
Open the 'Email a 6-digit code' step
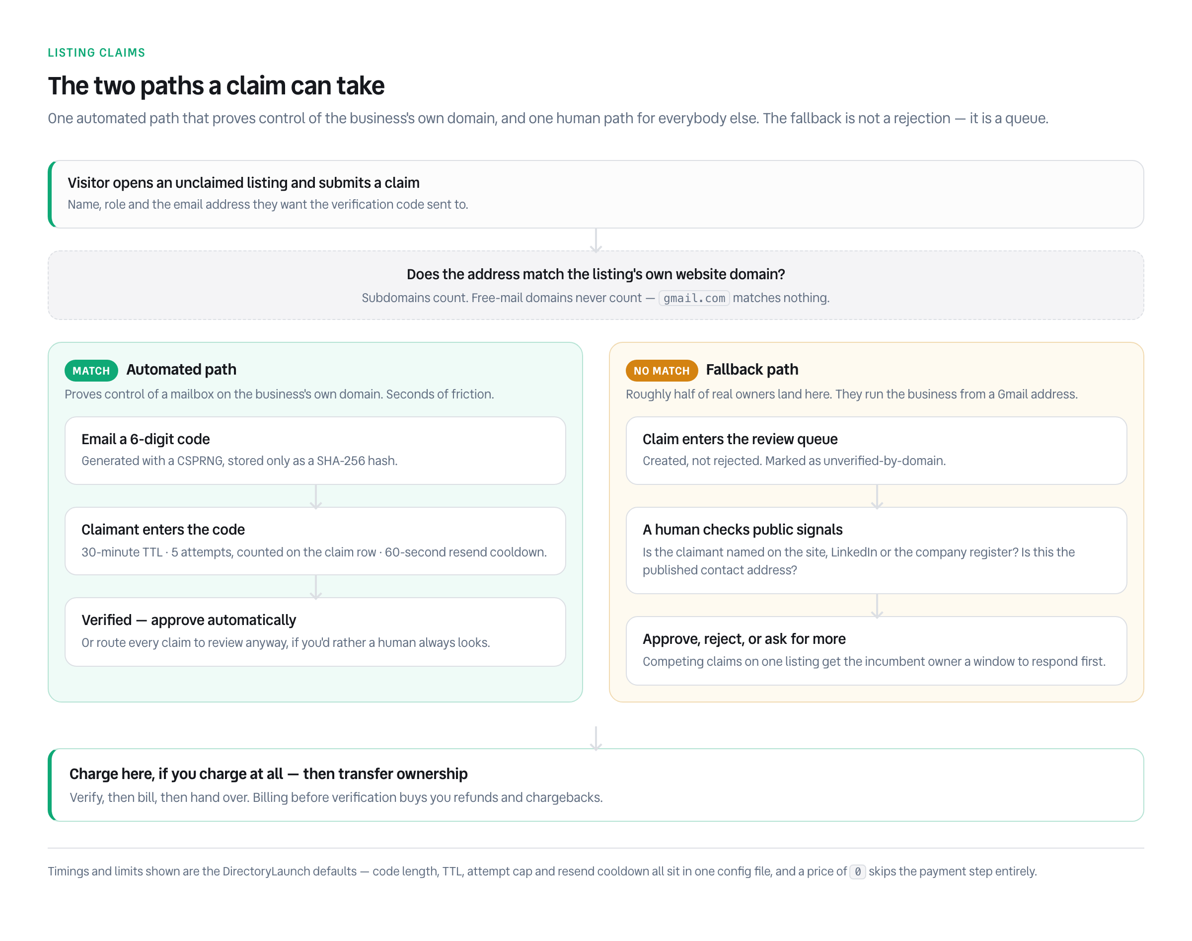coord(315,451)
